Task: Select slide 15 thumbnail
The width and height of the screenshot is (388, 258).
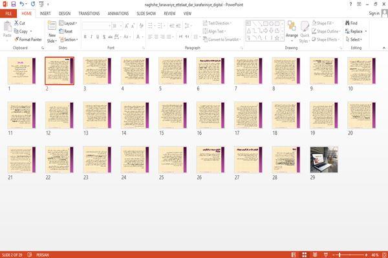Action: pyautogui.click(x=173, y=115)
